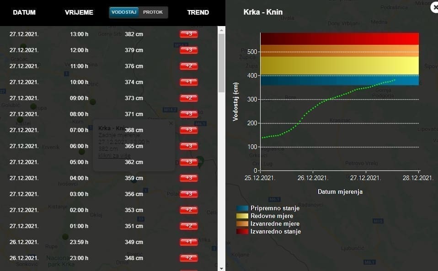This screenshot has width=438, height=271.
Task: Select the green station marker near Ervenik
Action: 81,151
